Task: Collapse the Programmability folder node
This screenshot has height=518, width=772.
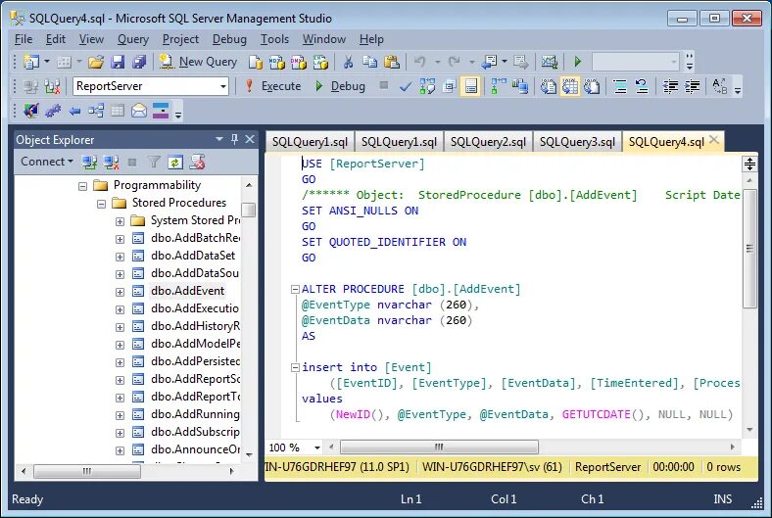Action: [82, 186]
